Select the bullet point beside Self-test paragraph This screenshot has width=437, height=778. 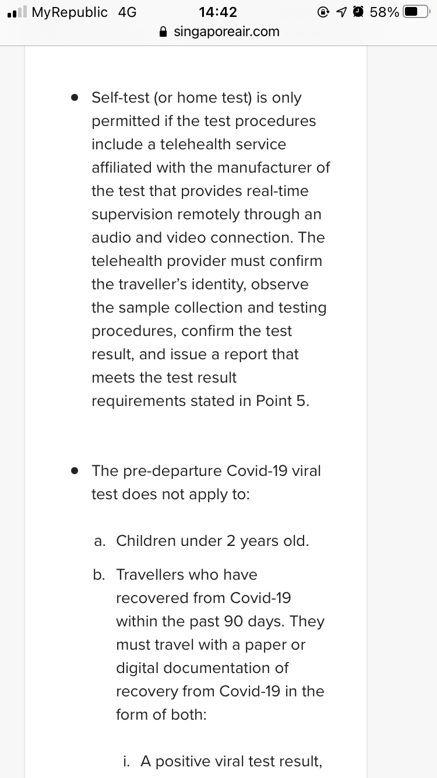(75, 98)
